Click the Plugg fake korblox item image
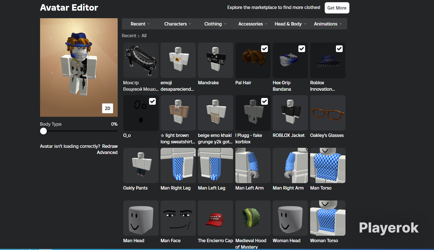The height and width of the screenshot is (250, 434). point(253,113)
